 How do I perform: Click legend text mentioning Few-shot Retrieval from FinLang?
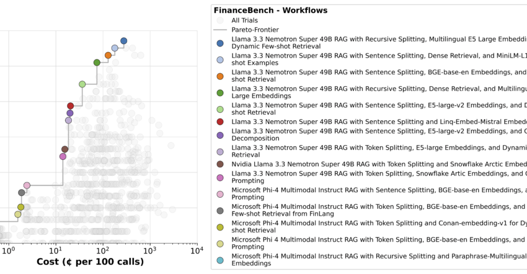[x=379, y=210]
